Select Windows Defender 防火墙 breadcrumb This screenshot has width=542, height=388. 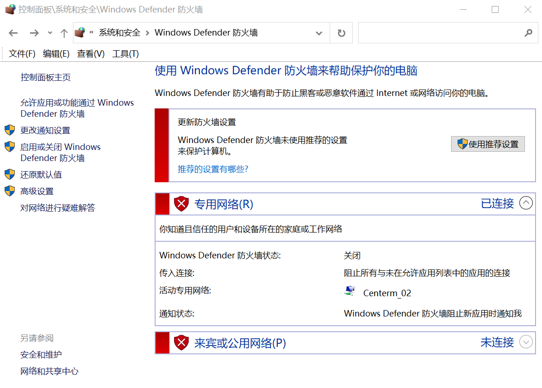coord(206,32)
